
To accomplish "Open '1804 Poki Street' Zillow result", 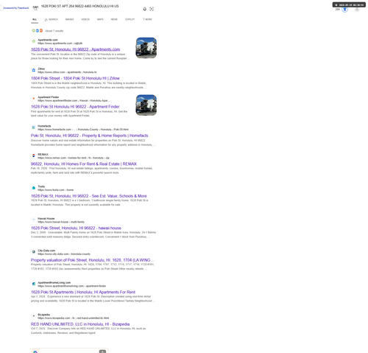I will [75, 78].
